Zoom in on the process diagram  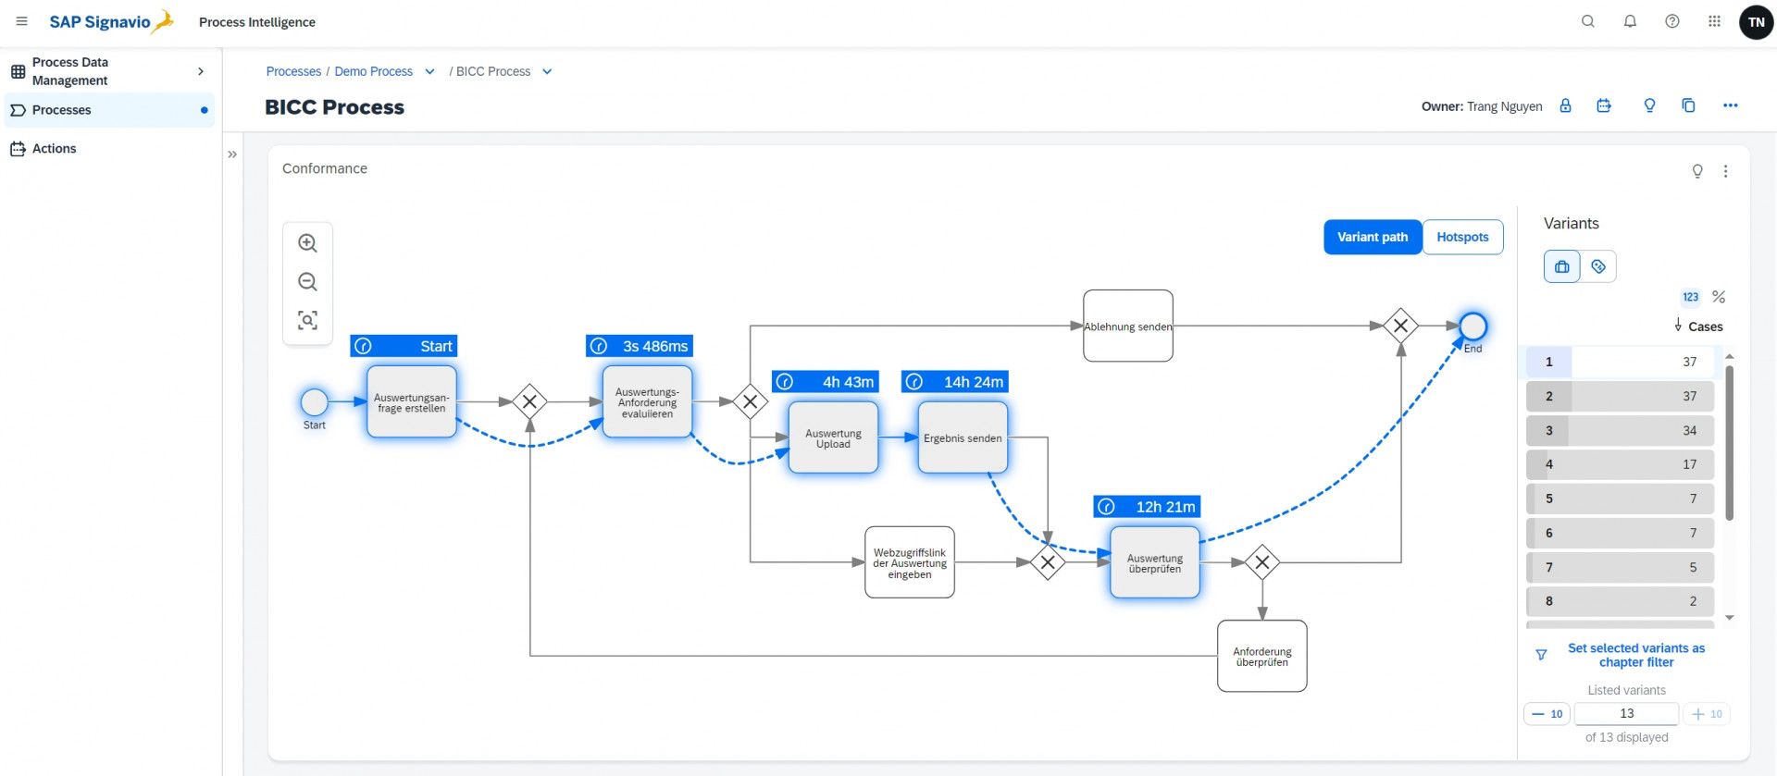(307, 243)
